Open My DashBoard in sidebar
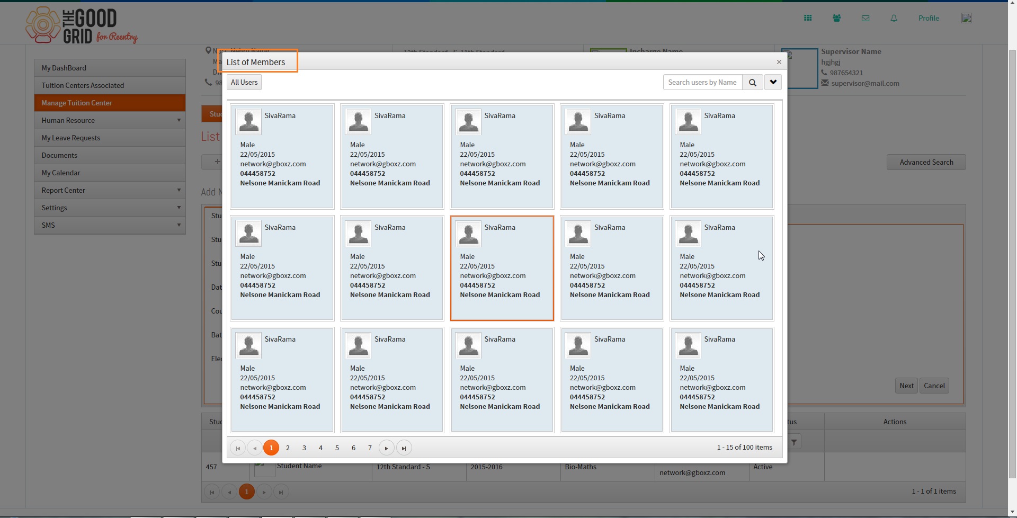The width and height of the screenshot is (1017, 518). tap(110, 68)
